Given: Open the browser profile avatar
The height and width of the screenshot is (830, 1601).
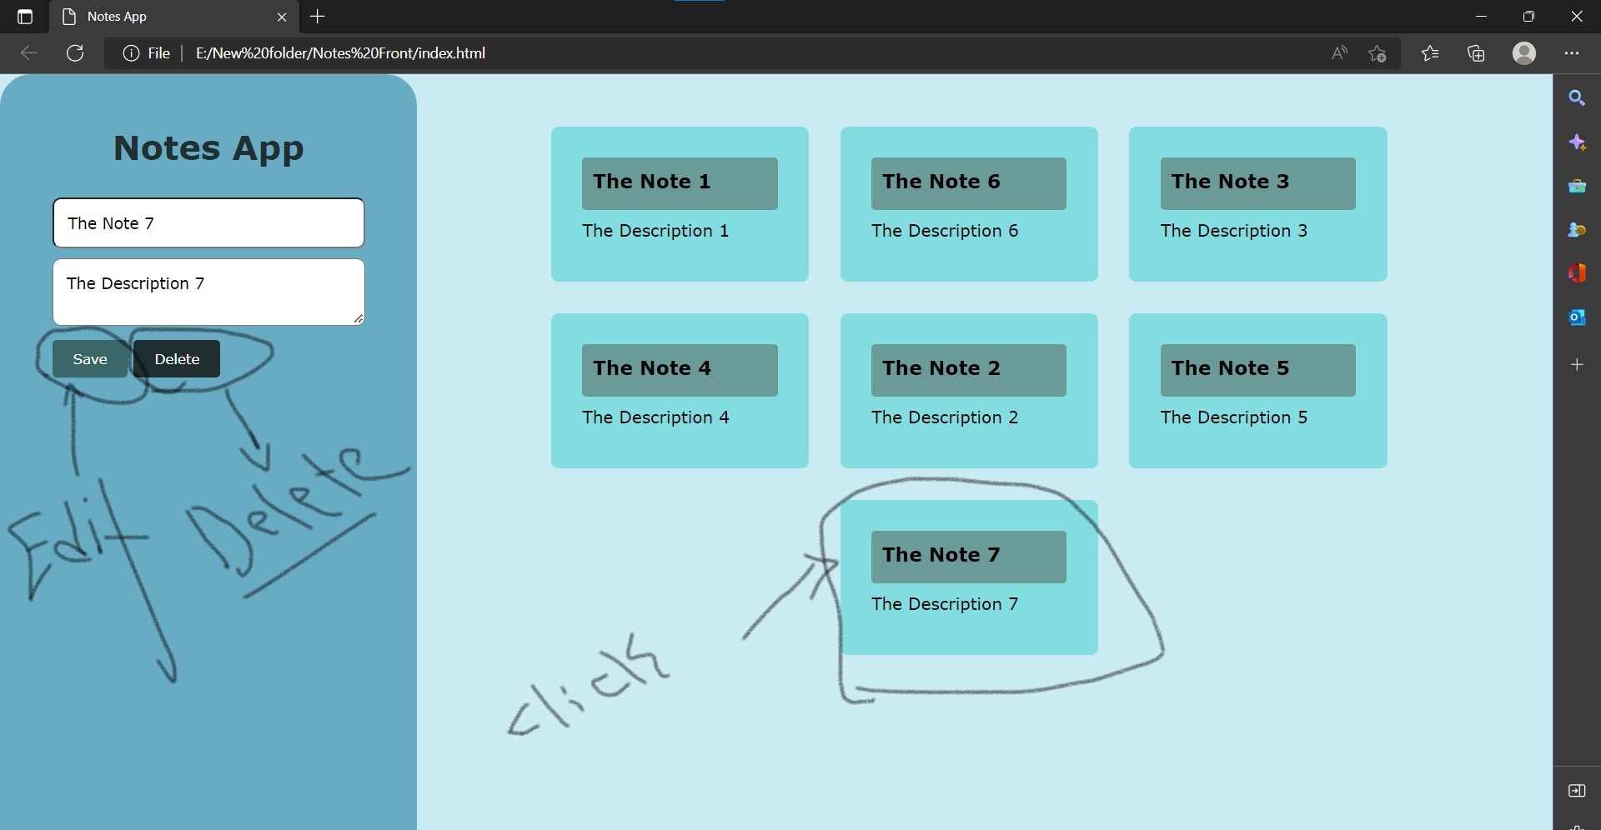Looking at the screenshot, I should click(x=1524, y=53).
